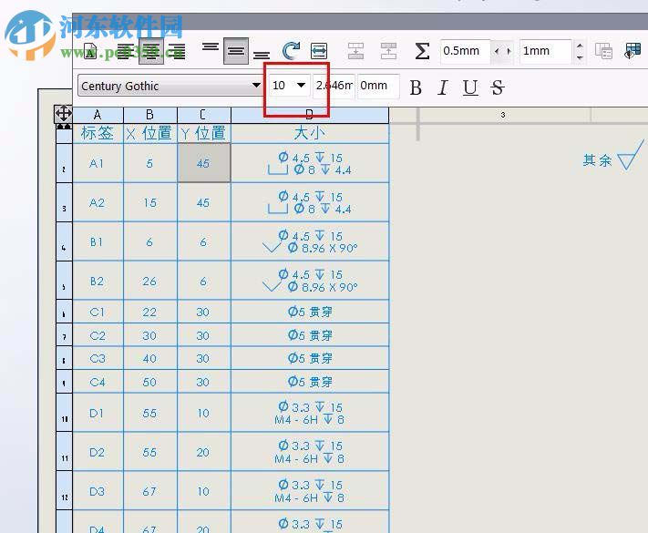The height and width of the screenshot is (533, 648).
Task: Select X position 50 in row C4
Action: pyautogui.click(x=150, y=382)
